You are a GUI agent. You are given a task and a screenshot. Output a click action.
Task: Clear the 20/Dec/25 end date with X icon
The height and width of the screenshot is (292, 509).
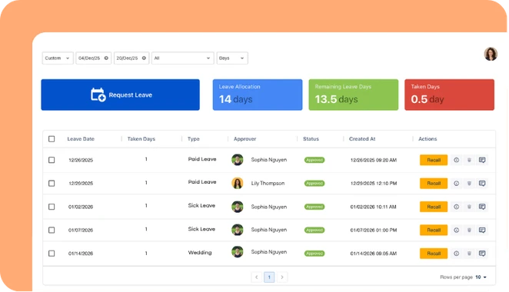point(144,58)
